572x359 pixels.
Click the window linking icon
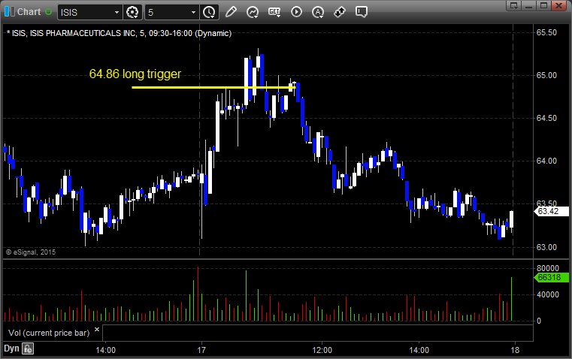[340, 12]
